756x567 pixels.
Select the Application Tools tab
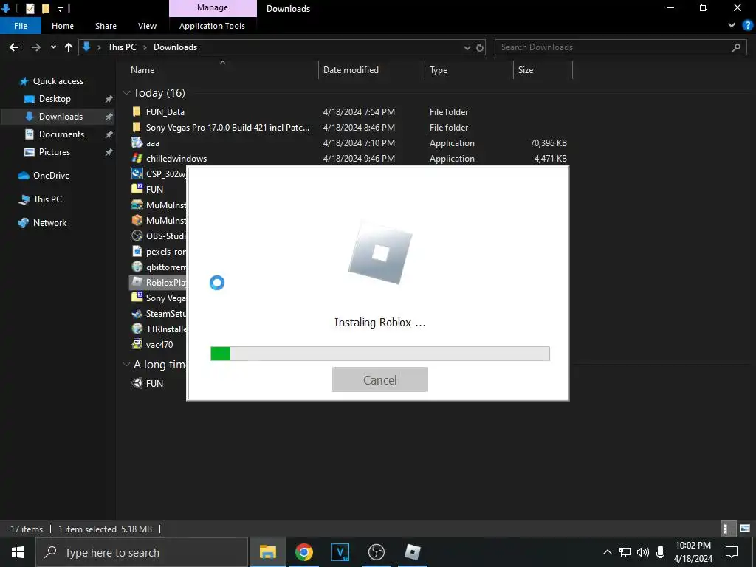click(x=212, y=26)
